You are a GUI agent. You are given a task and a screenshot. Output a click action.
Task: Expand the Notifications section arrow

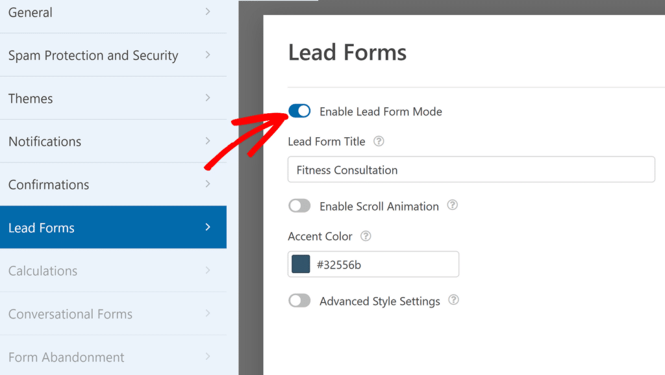click(x=207, y=141)
